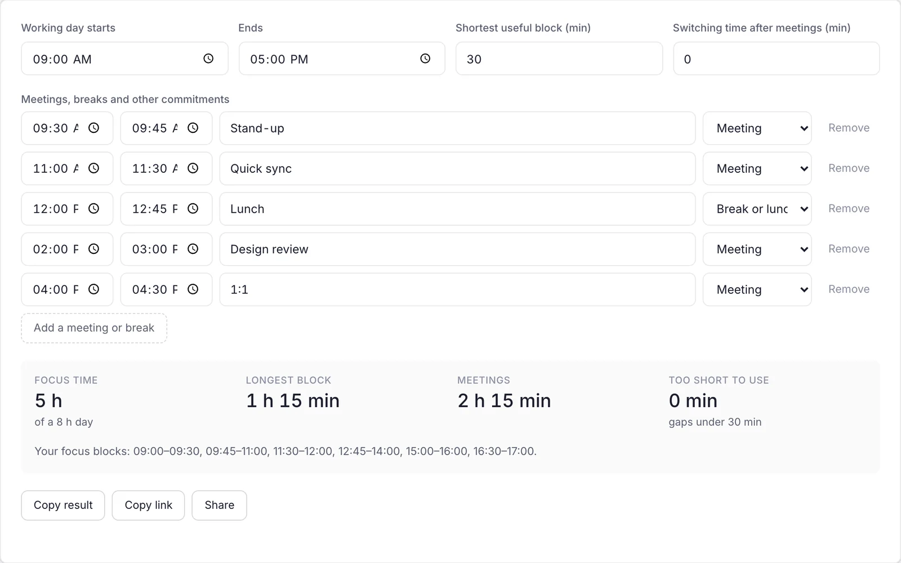Add a meeting or break
The image size is (901, 563).
[94, 328]
